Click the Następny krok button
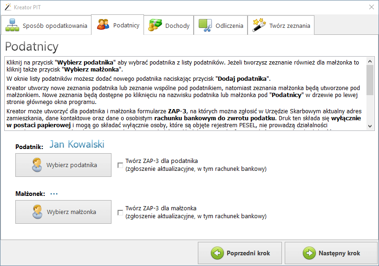 tap(333, 253)
